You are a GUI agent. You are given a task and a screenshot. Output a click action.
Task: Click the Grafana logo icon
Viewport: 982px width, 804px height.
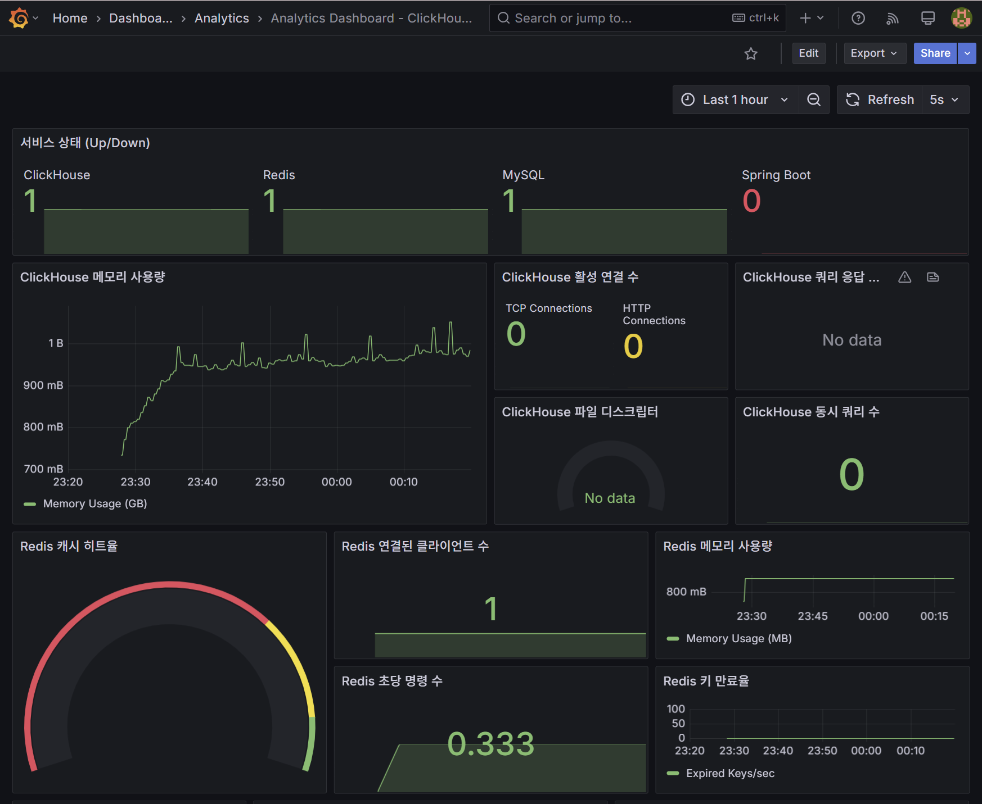click(x=19, y=17)
